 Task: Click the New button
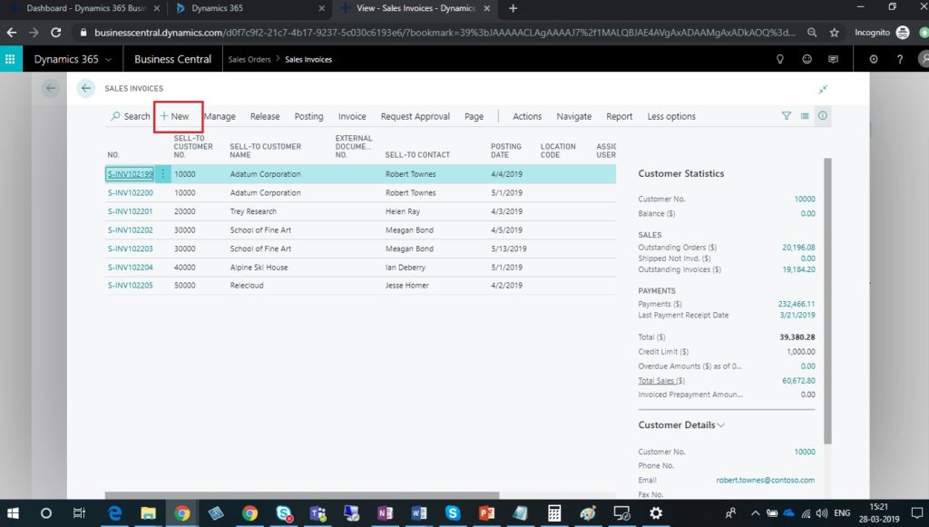point(174,116)
